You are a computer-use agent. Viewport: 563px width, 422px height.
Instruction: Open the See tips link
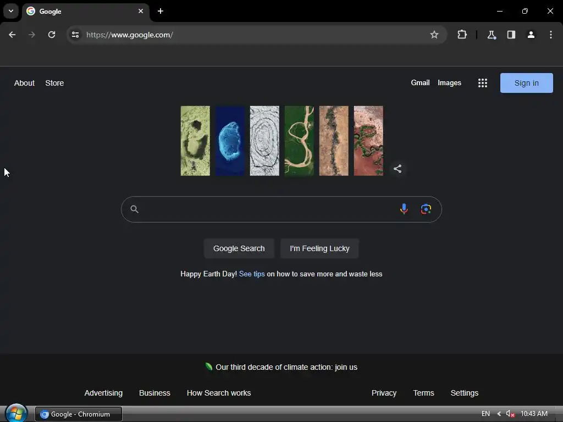(252, 274)
